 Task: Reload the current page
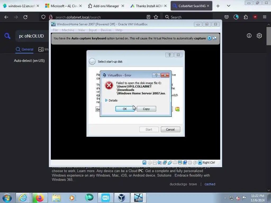[x=25, y=17]
